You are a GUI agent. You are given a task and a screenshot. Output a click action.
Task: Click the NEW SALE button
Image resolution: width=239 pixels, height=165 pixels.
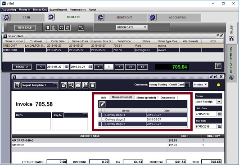25,27
